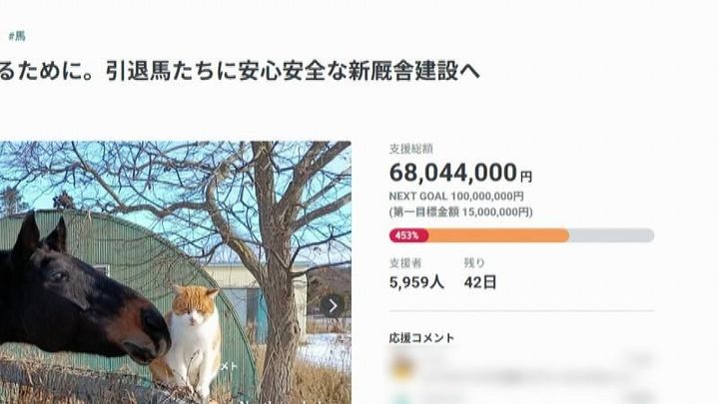Image resolution: width=719 pixels, height=404 pixels.
Task: Click the horse and cat project photo
Action: click(x=176, y=272)
